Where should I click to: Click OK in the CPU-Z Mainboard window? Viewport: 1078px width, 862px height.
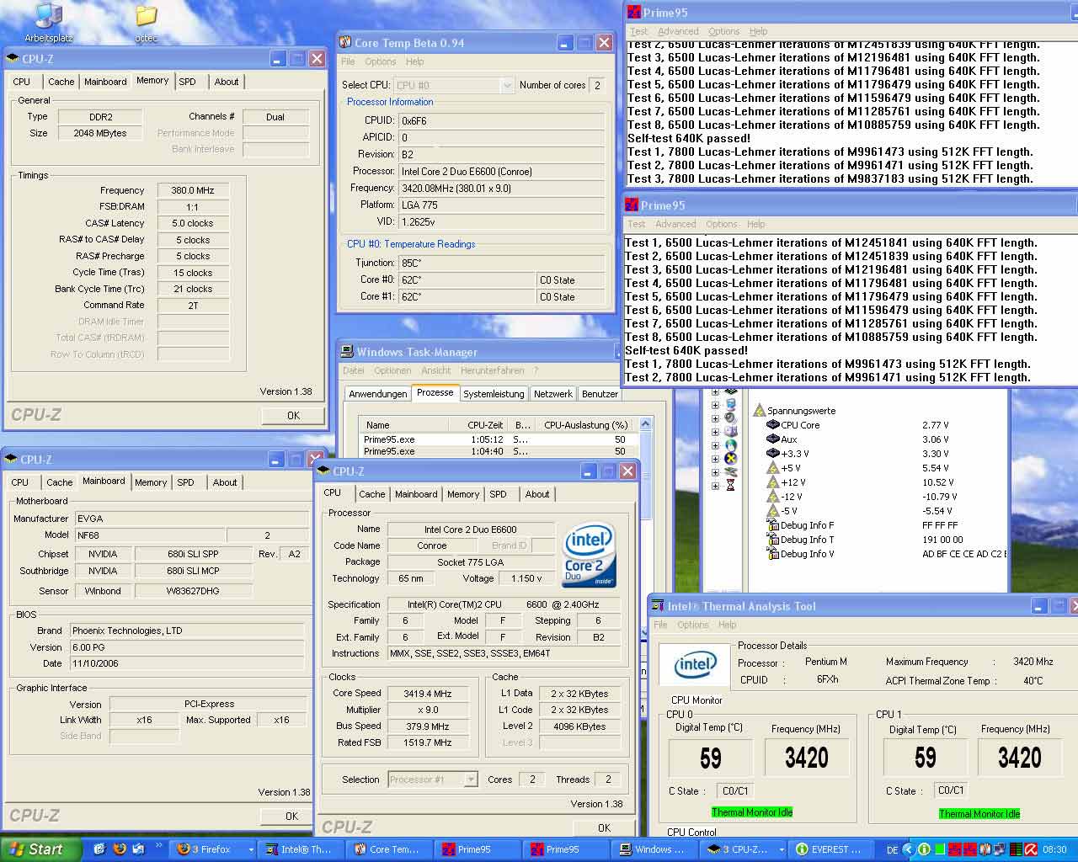click(x=291, y=816)
